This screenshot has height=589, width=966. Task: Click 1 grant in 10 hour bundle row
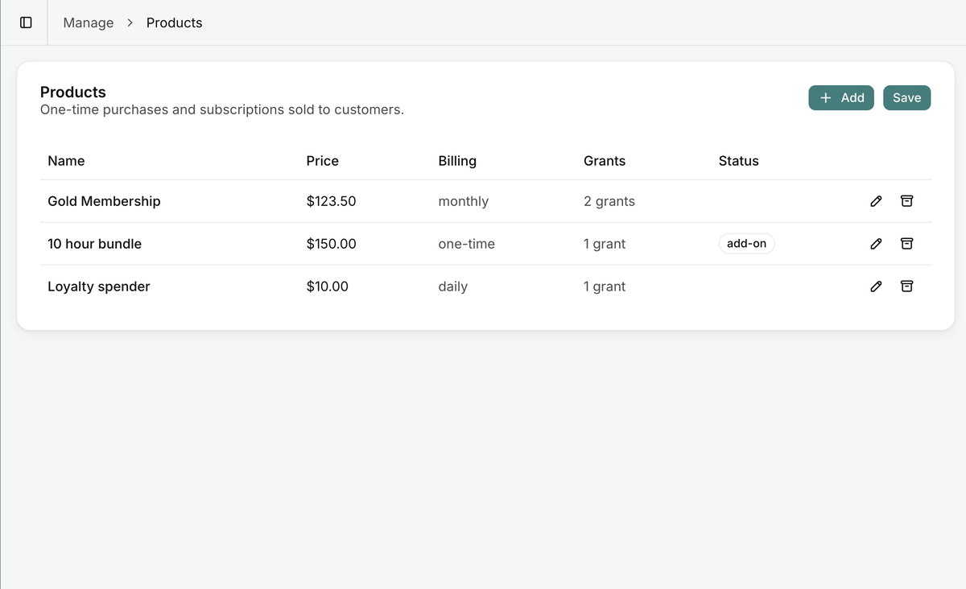click(x=605, y=244)
